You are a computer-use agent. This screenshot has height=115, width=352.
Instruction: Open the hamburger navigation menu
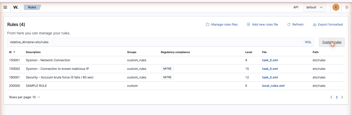(x=5, y=7)
